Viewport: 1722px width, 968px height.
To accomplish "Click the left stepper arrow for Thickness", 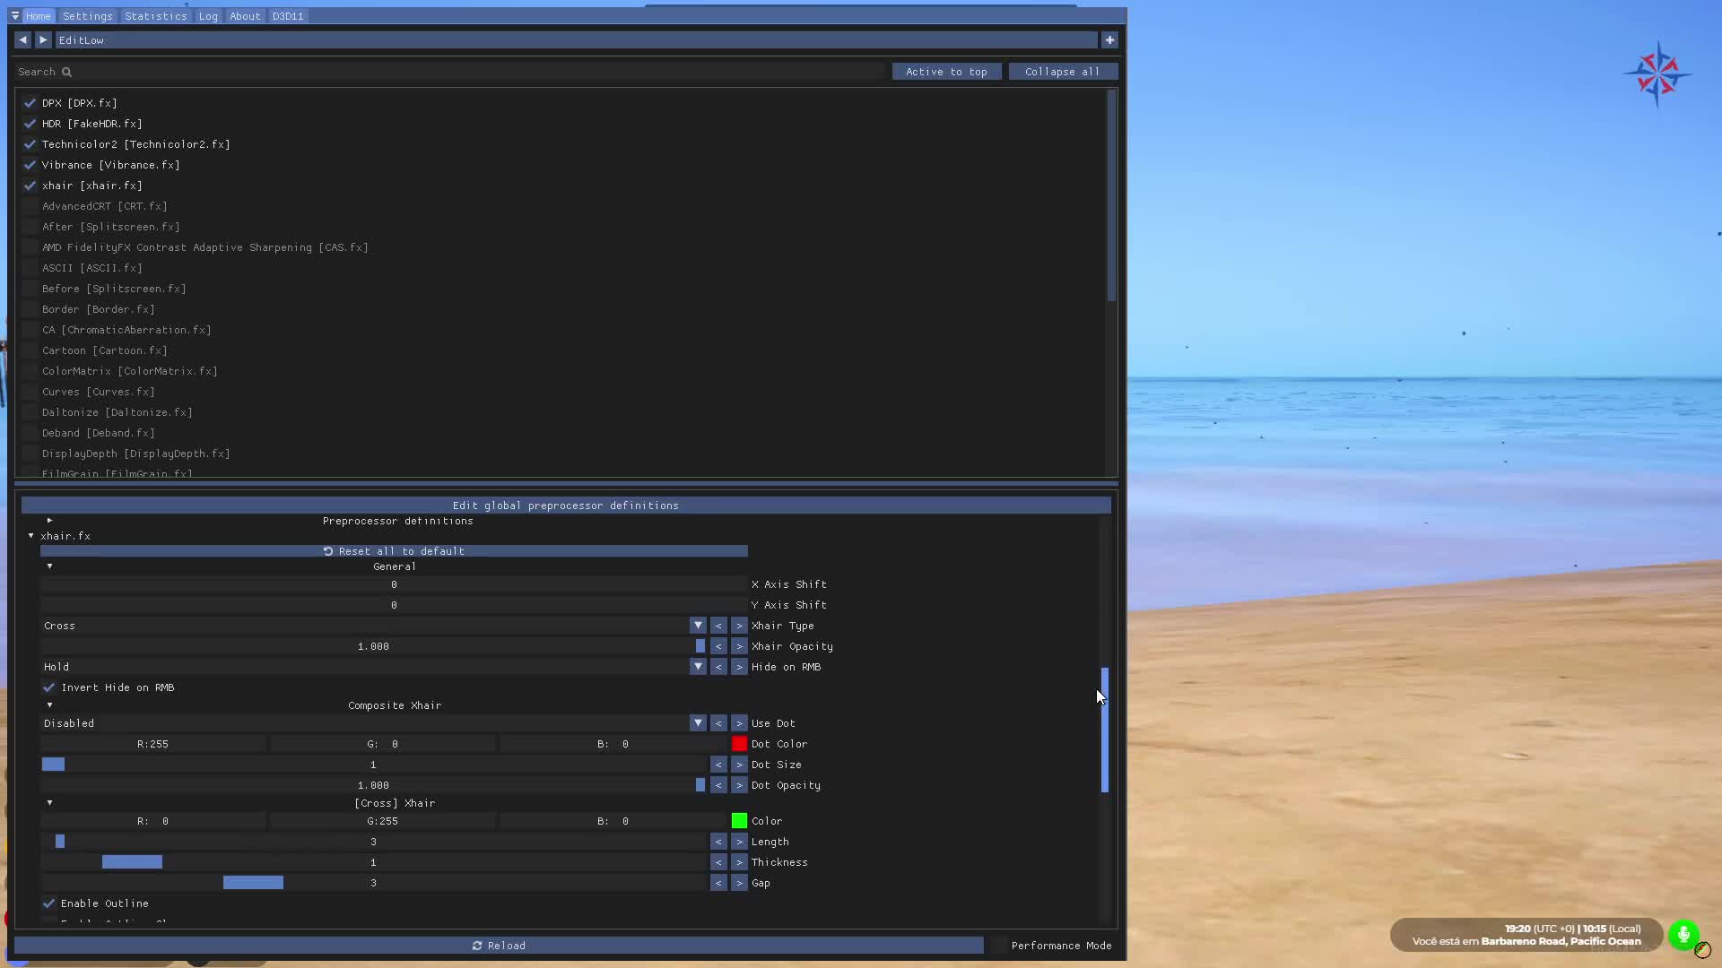I will [719, 861].
